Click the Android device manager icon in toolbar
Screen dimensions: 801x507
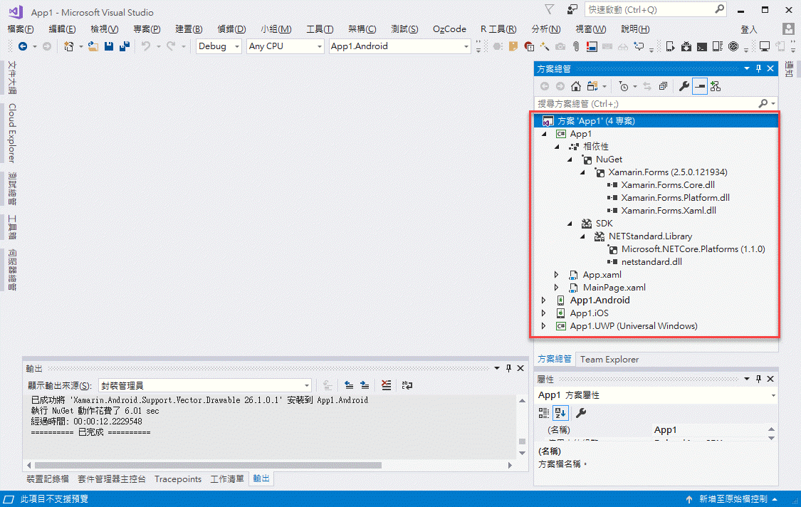tap(670, 46)
